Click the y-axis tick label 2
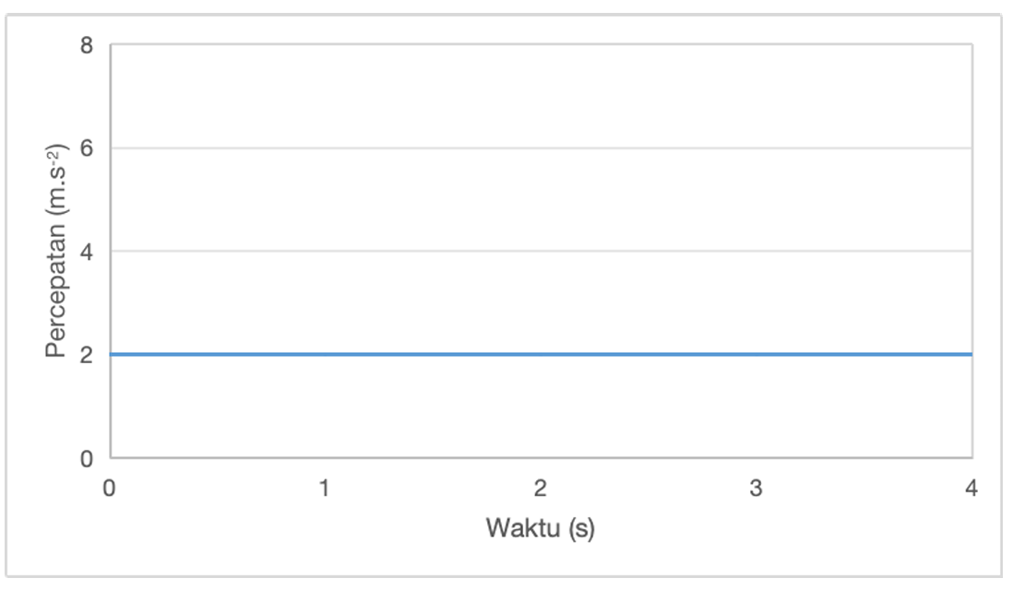The image size is (1013, 590). pos(87,355)
